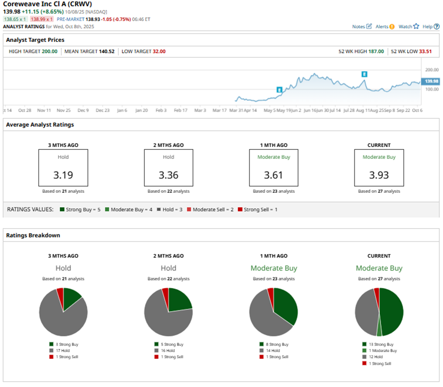Click the Notes link
Screen dimensions: 443x387
point(358,26)
